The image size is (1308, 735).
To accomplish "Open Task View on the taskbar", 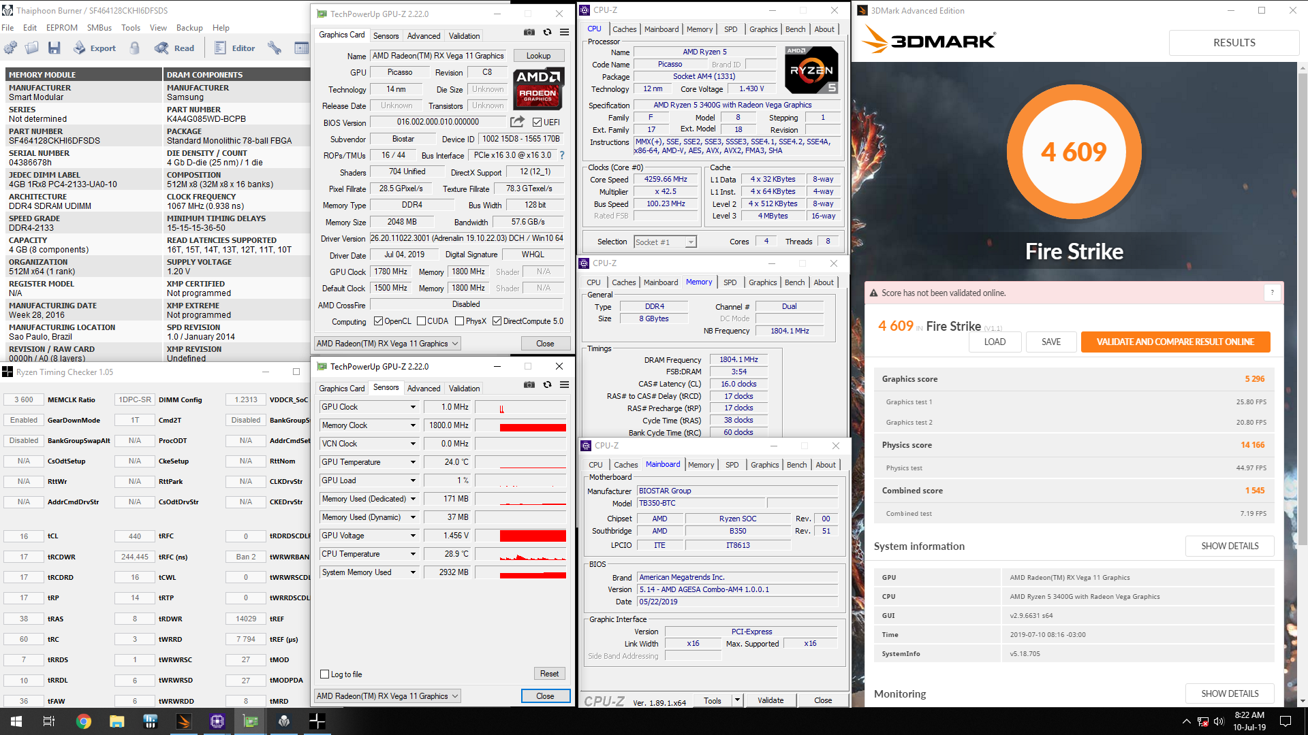I will [49, 721].
